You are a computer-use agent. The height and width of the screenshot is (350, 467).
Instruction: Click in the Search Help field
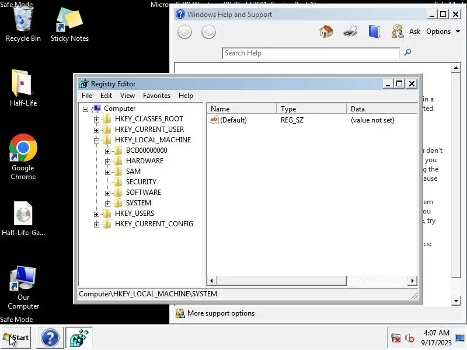point(311,53)
